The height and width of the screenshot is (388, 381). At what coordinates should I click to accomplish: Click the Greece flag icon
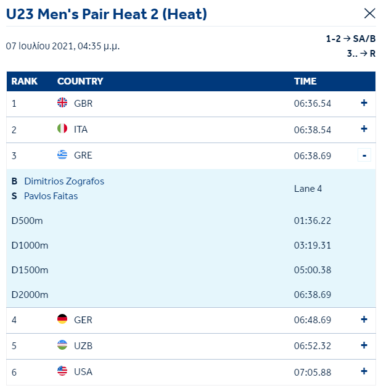[62, 154]
